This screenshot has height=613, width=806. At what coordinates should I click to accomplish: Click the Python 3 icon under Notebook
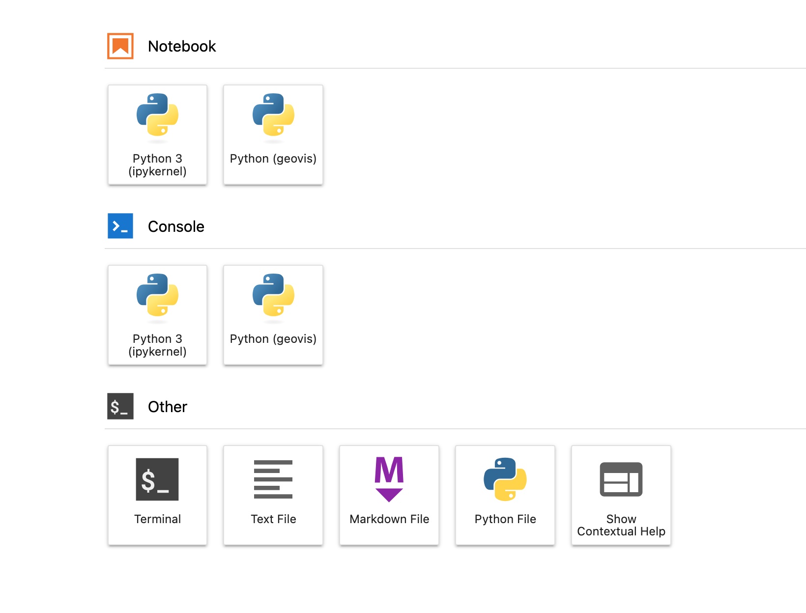tap(157, 115)
